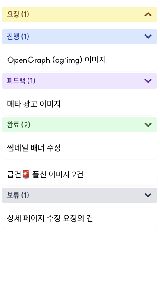The image size is (160, 293).
Task: Click the gray 보류 section bar background
Action: coord(80,195)
